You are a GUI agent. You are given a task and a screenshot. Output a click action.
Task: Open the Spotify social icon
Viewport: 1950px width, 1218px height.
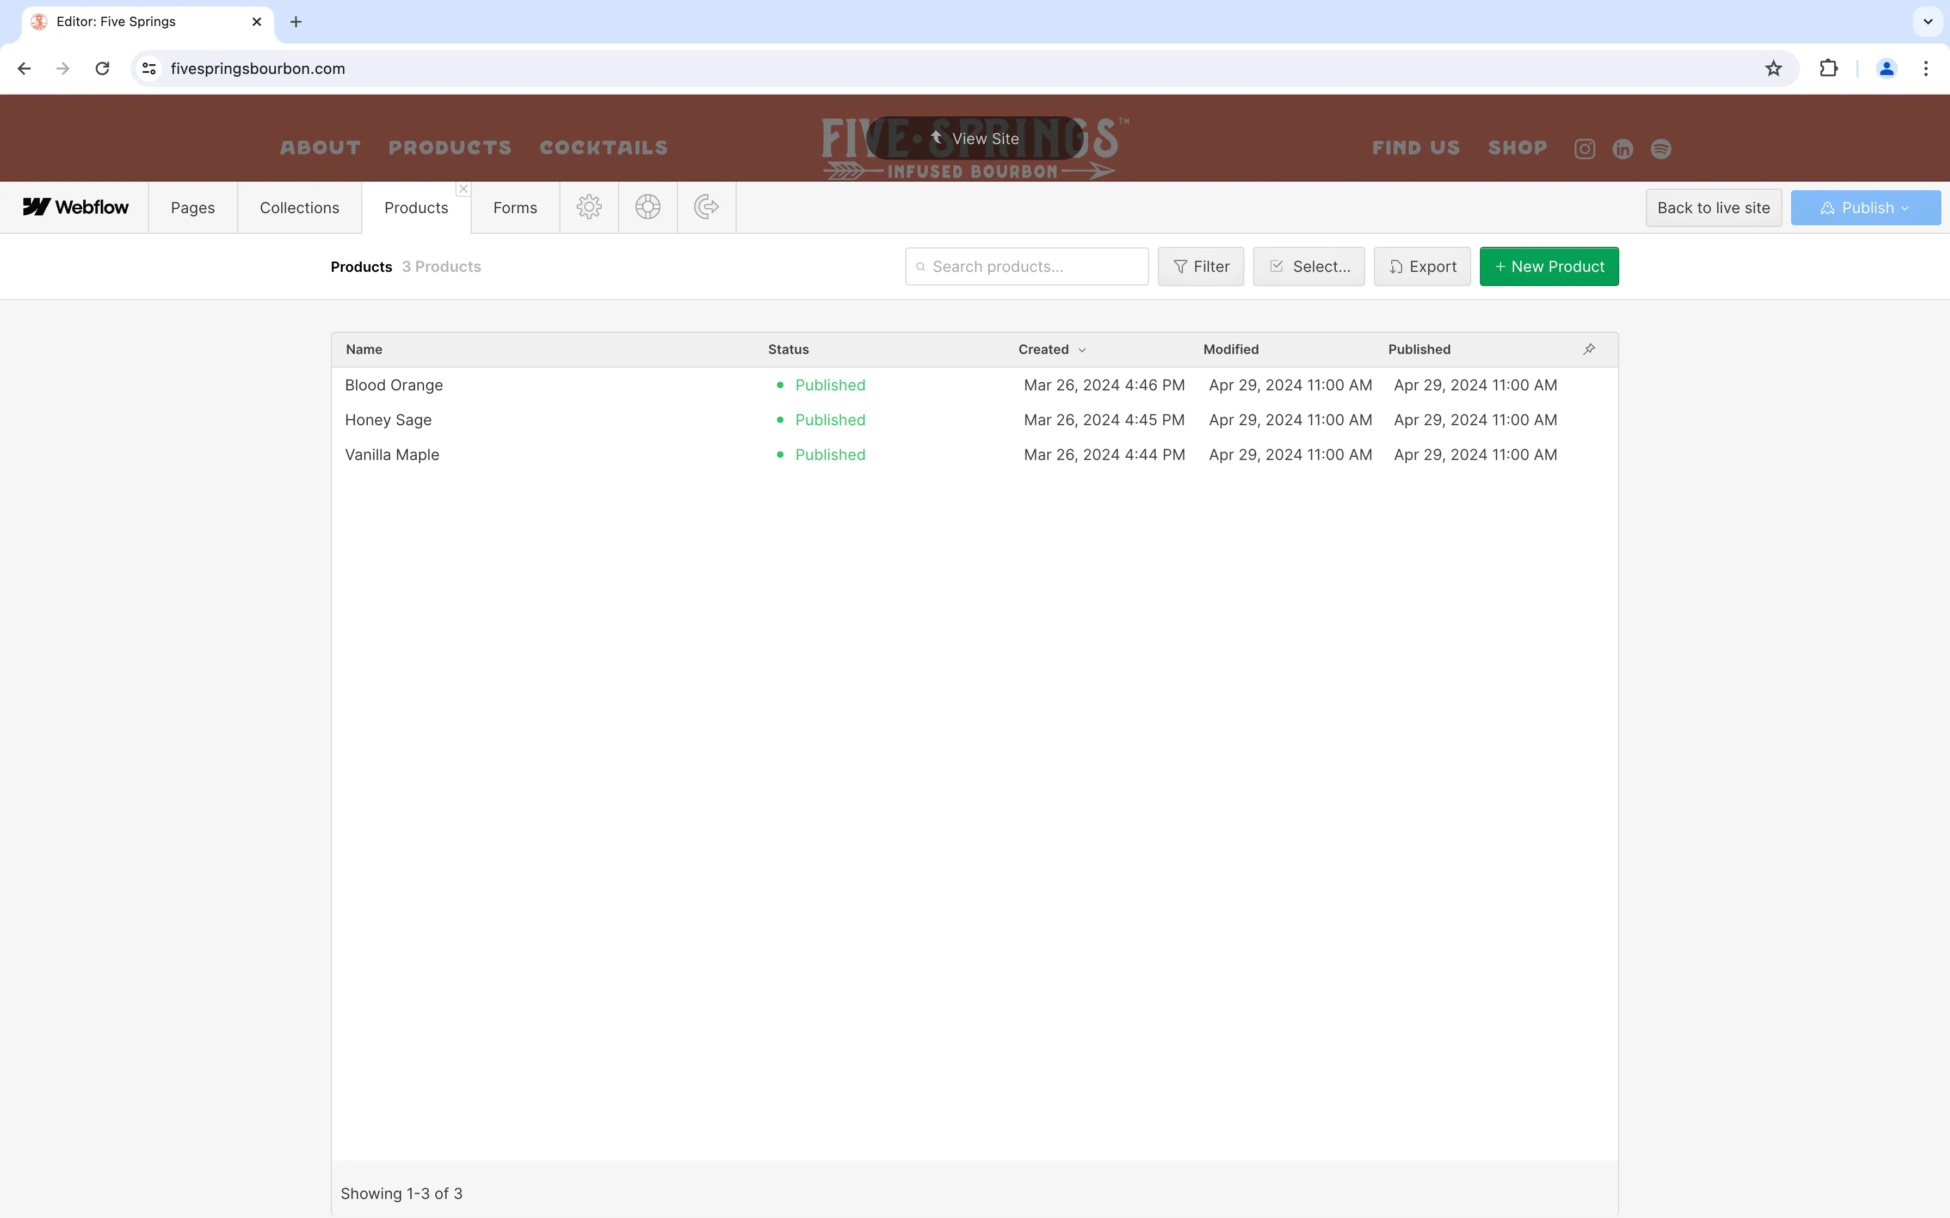click(x=1661, y=148)
